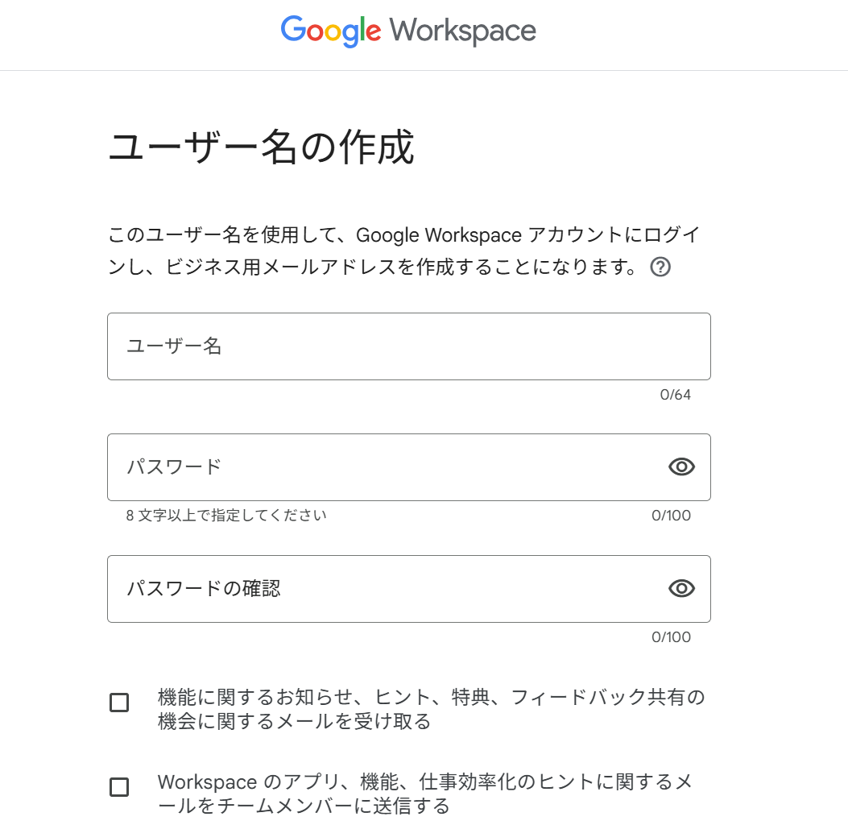Show password using the パスワード eye icon

tap(681, 467)
